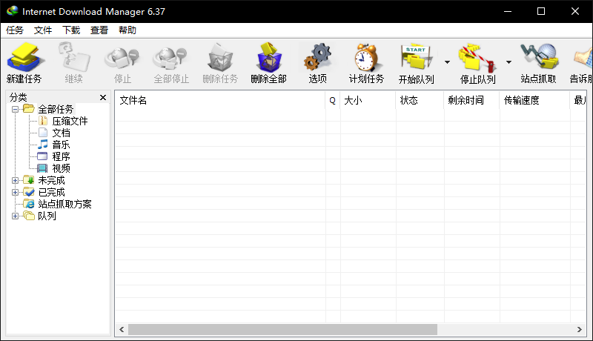Screen dimensions: 593x341
Task: Open the 下载 menu
Action: pyautogui.click(x=71, y=30)
